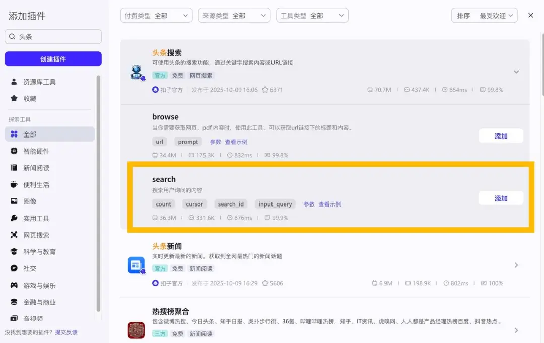
Task: Open 查看示例 link for browse tool
Action: [236, 142]
